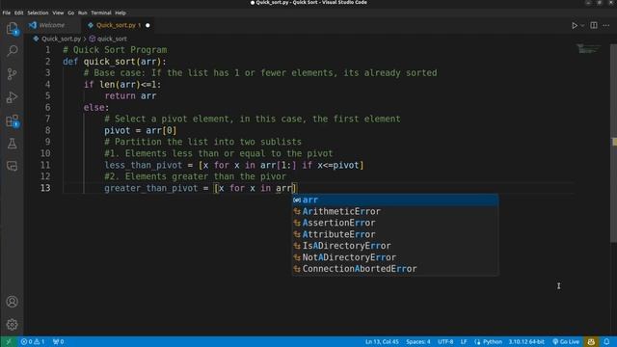Change indentation Spaces: 4 setting

[418, 341]
